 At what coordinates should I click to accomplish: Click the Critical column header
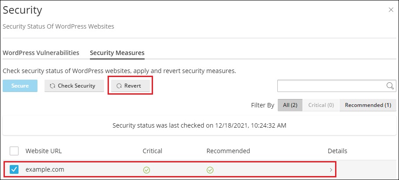pos(153,151)
